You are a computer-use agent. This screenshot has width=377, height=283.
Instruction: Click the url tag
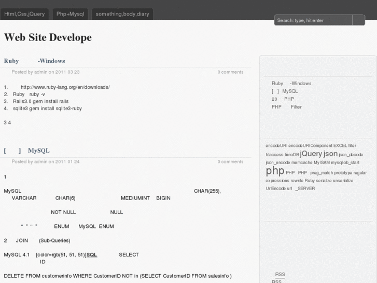pyautogui.click(x=289, y=188)
